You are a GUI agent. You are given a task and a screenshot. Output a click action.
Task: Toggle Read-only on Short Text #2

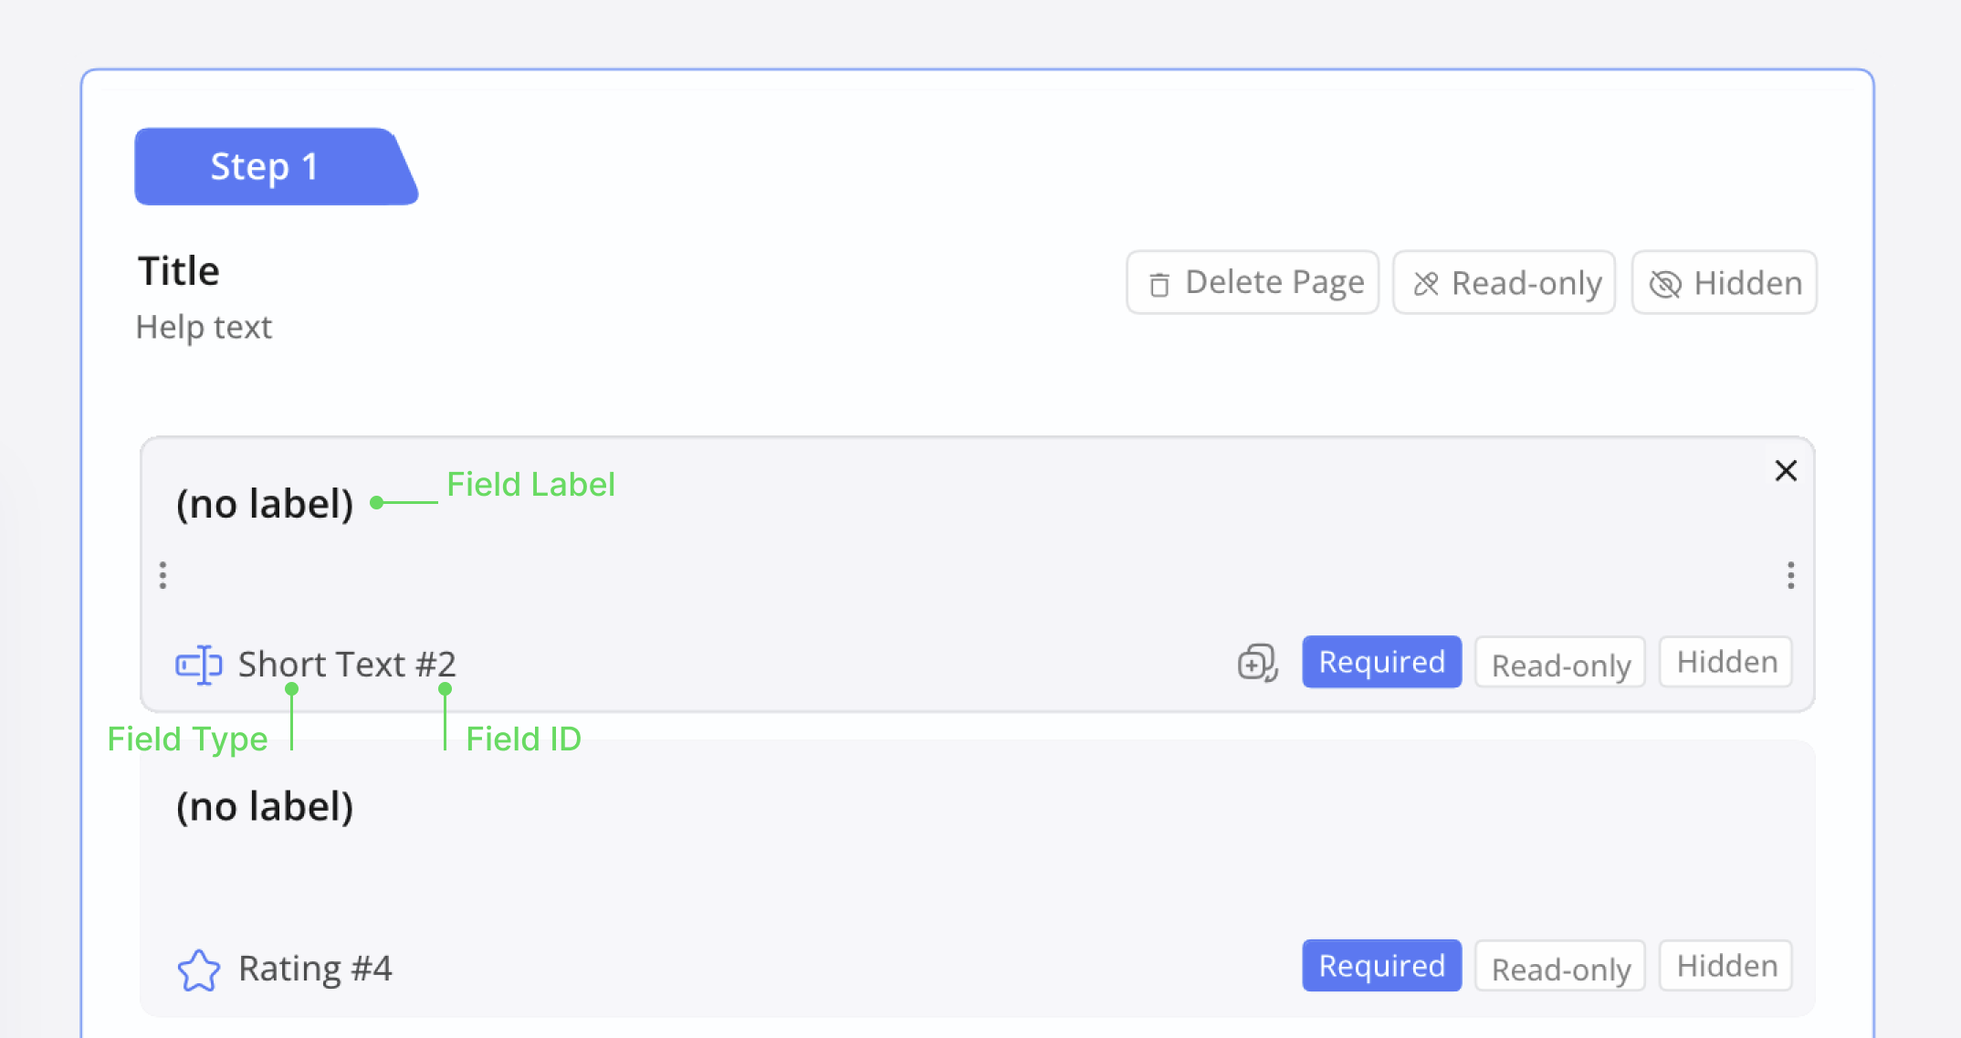pyautogui.click(x=1560, y=664)
